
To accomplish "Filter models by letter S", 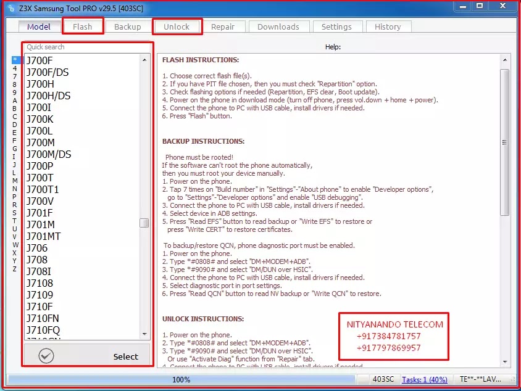I will coord(15,213).
